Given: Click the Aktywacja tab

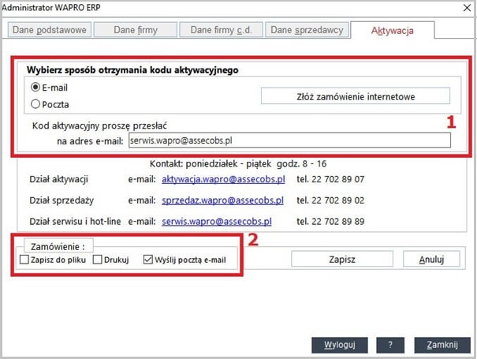Looking at the screenshot, I should (x=392, y=30).
